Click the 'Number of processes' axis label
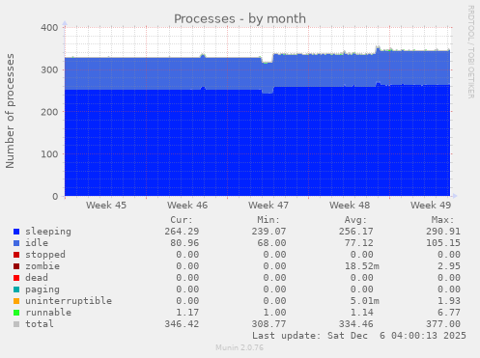 tap(10, 111)
